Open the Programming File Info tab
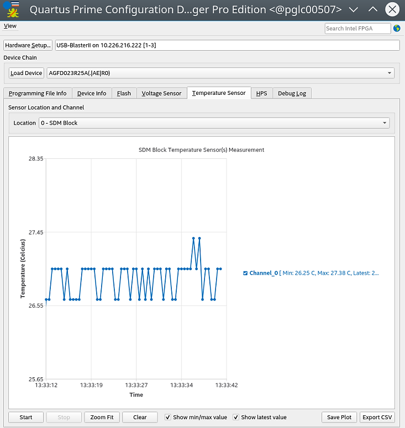Viewport: 405px width, 428px height. (38, 93)
